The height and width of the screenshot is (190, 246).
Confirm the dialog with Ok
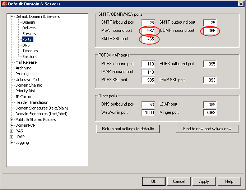coord(154,181)
